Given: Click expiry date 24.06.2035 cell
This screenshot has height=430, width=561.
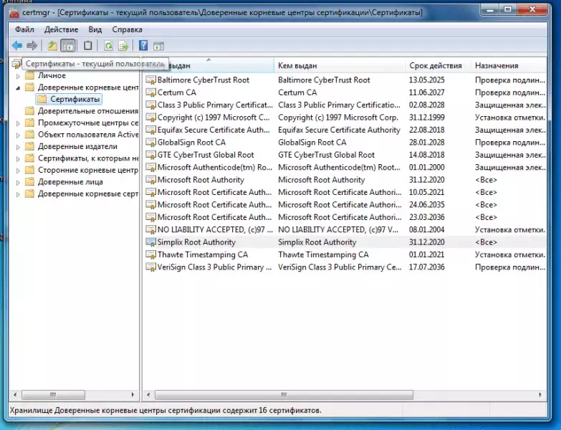Looking at the screenshot, I should (426, 205).
